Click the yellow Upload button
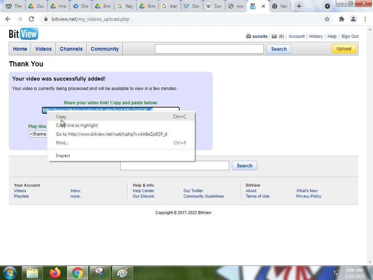The image size is (373, 280). 344,48
